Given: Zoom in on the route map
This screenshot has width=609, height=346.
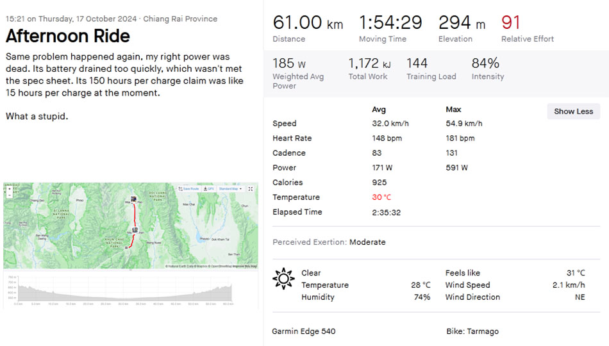Looking at the screenshot, I should click(8, 188).
